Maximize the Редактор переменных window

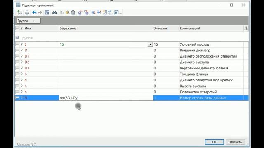[231, 5]
